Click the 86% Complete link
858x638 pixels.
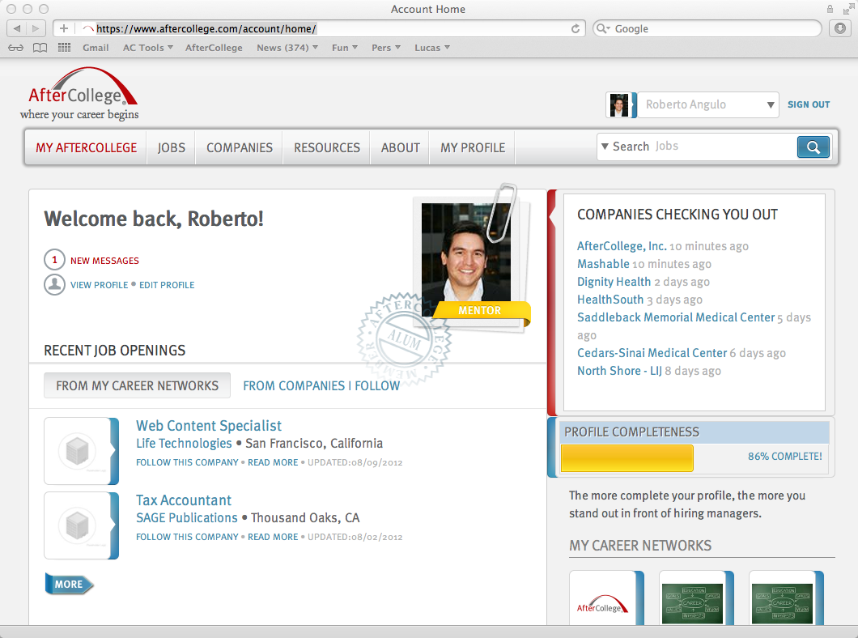pyautogui.click(x=784, y=457)
